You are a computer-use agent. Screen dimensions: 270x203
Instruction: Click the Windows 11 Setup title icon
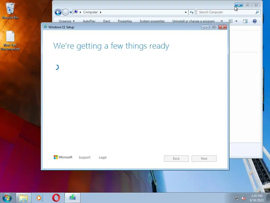coord(45,27)
